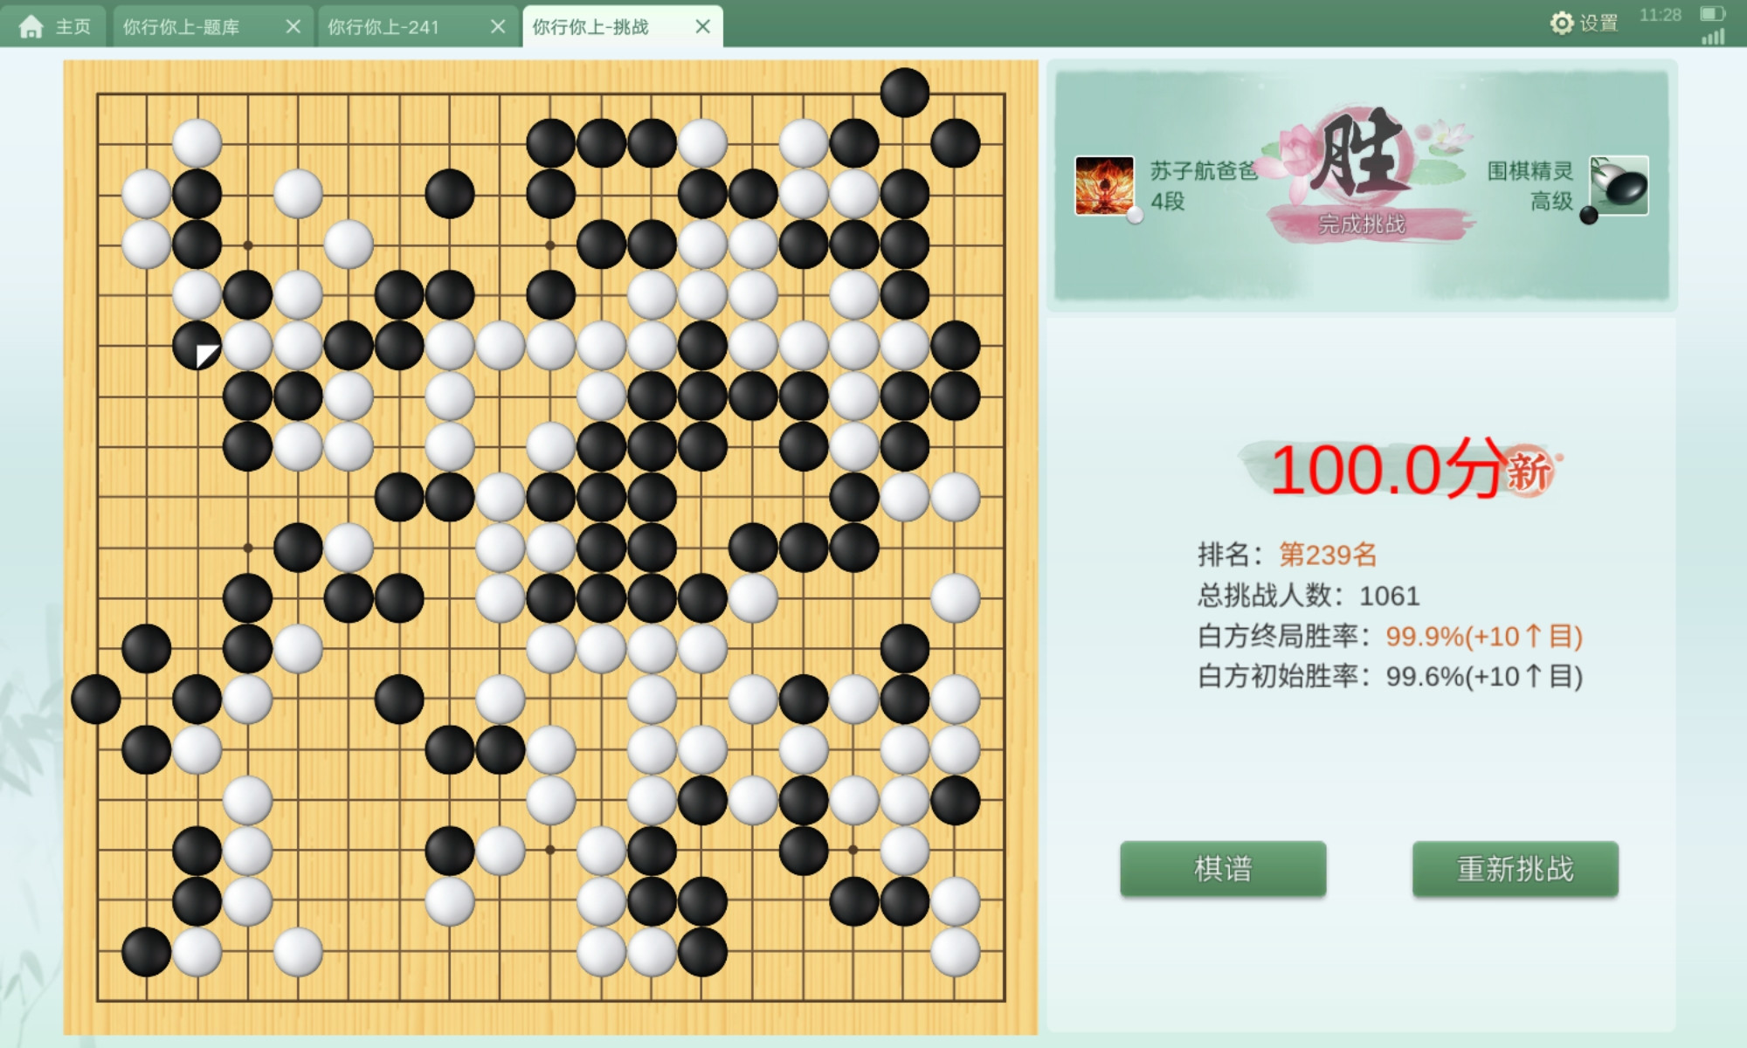Click the last-move marked black stone
This screenshot has width=1747, height=1048.
197,346
